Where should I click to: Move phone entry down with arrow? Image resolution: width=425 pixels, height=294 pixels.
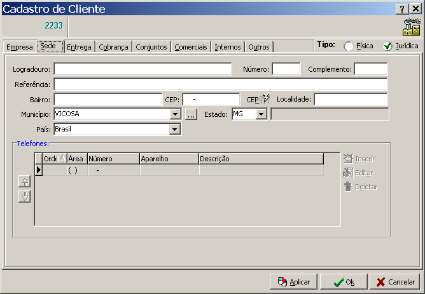tap(25, 196)
